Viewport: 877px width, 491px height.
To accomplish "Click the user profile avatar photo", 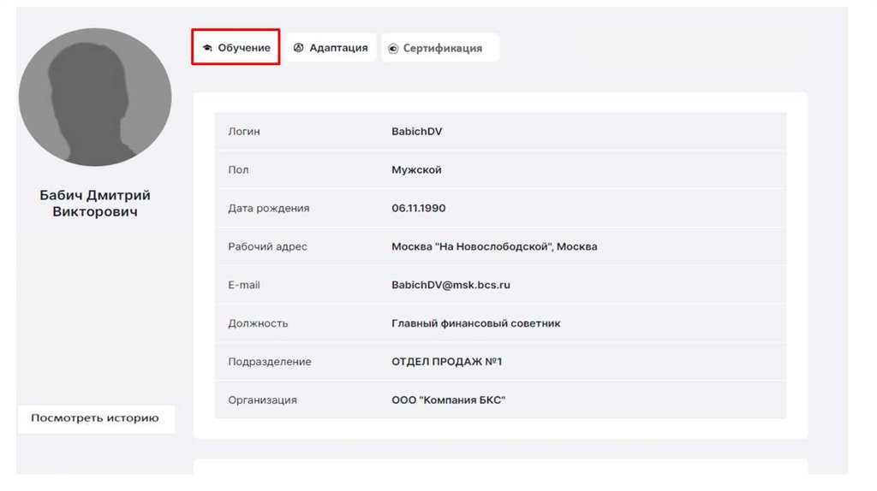I will click(x=95, y=97).
